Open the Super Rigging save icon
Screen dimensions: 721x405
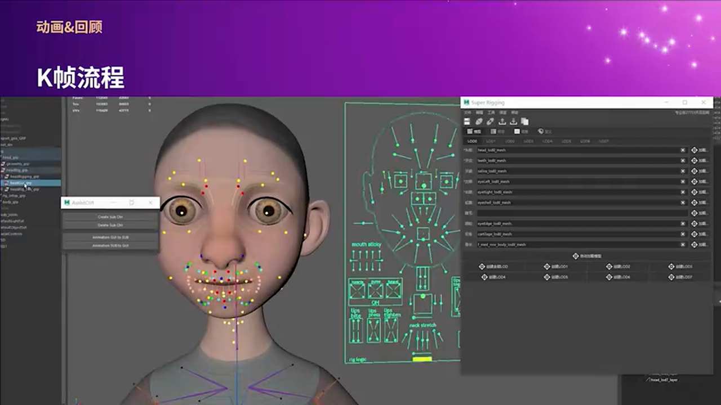466,121
